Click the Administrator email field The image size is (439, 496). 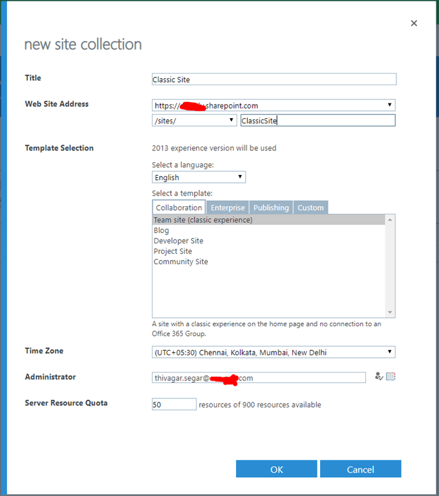[x=259, y=378]
